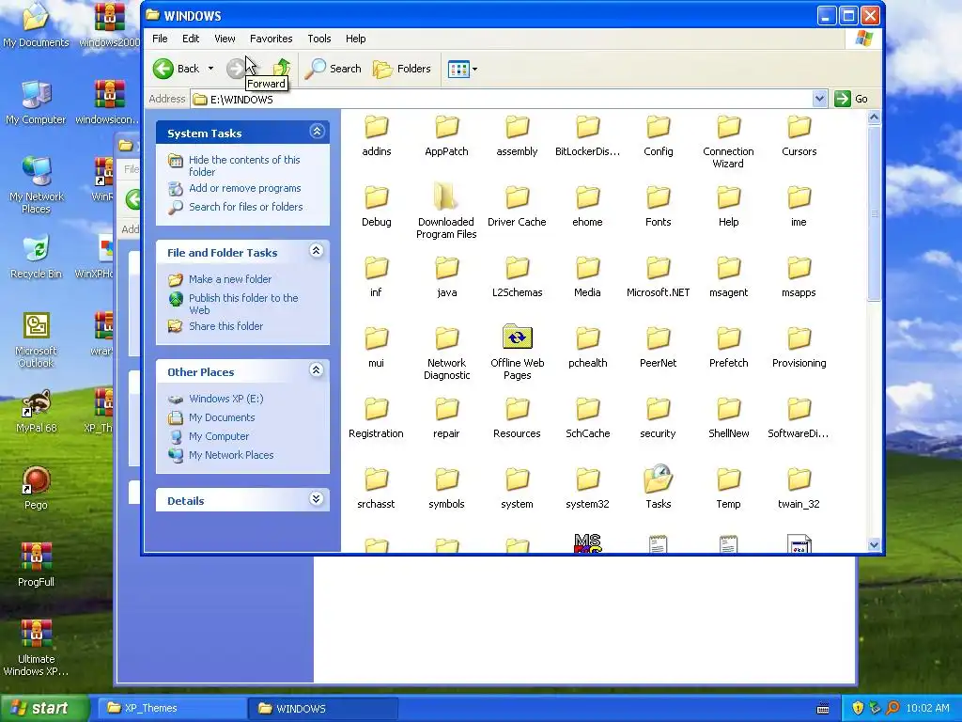This screenshot has width=962, height=722.
Task: Click the WINDOWS taskbar button
Action: coord(323,708)
